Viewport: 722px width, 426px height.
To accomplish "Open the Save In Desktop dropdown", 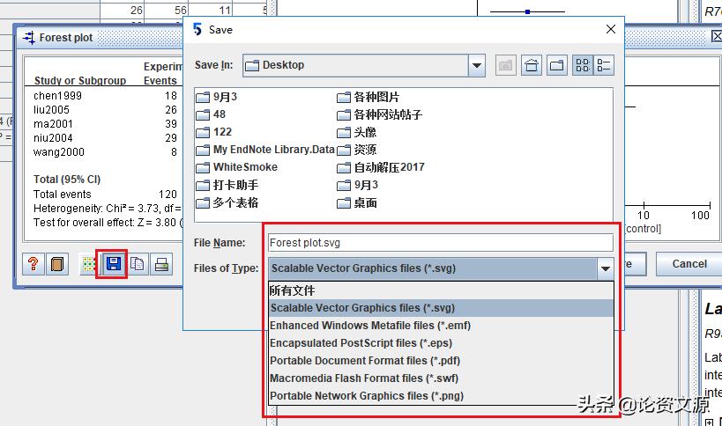I will point(477,65).
